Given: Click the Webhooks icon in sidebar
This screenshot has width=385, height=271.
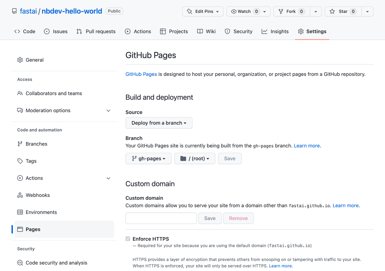Looking at the screenshot, I should 20,195.
